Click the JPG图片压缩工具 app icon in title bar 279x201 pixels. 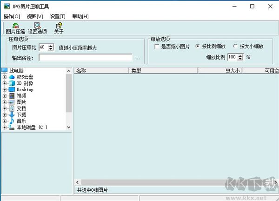(x=7, y=7)
